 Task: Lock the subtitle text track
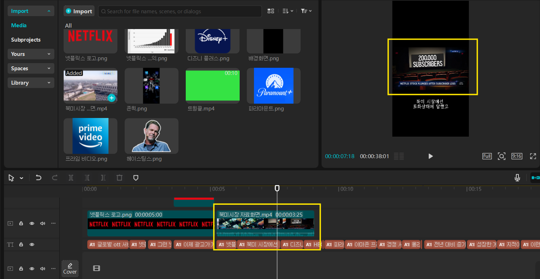[x=21, y=245]
